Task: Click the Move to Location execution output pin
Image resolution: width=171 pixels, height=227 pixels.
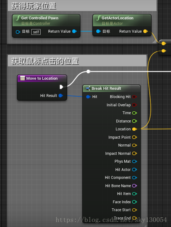Action: [61, 87]
